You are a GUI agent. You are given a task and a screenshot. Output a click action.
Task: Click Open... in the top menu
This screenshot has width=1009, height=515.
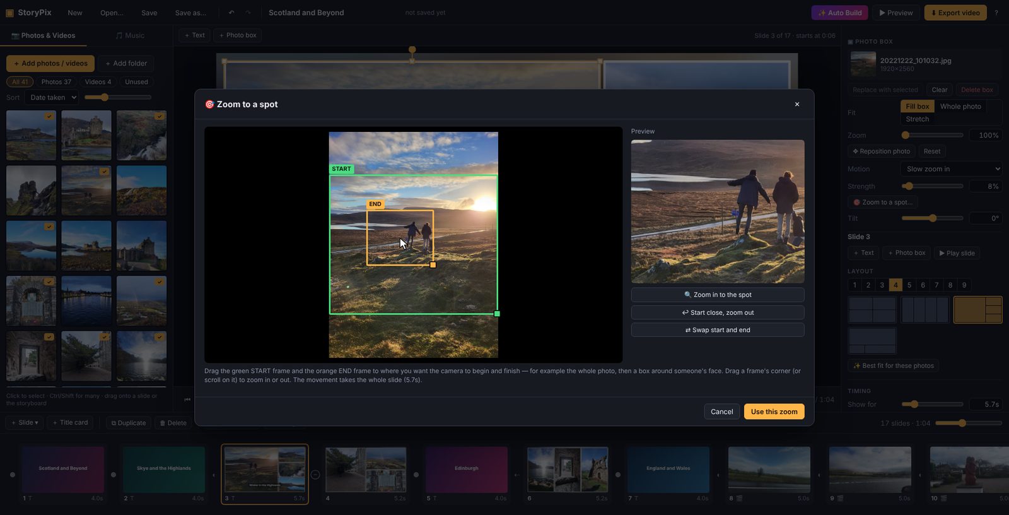point(112,13)
